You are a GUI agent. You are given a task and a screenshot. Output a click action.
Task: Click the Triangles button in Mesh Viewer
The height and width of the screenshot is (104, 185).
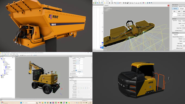(182, 8)
